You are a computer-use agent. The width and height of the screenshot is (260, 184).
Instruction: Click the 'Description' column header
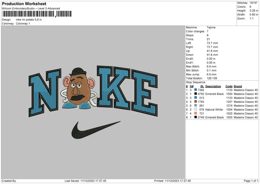(x=213, y=86)
